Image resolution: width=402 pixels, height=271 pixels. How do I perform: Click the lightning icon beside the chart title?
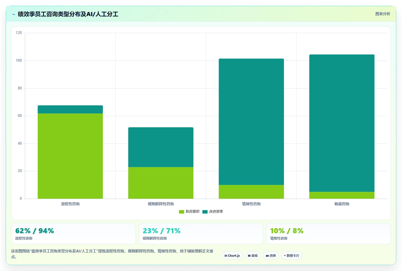point(13,14)
